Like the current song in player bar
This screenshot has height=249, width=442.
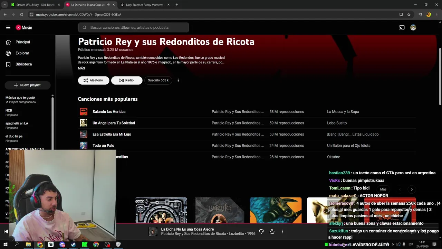click(272, 232)
